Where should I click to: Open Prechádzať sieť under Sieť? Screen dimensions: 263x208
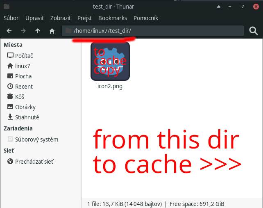(34, 162)
